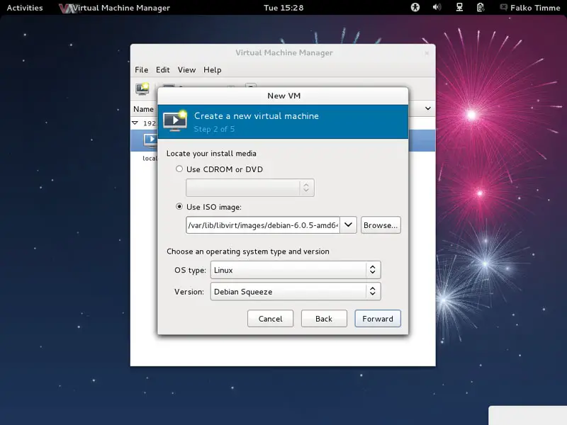This screenshot has height=425, width=567.
Task: Select the Use ISO image option
Action: [x=179, y=207]
